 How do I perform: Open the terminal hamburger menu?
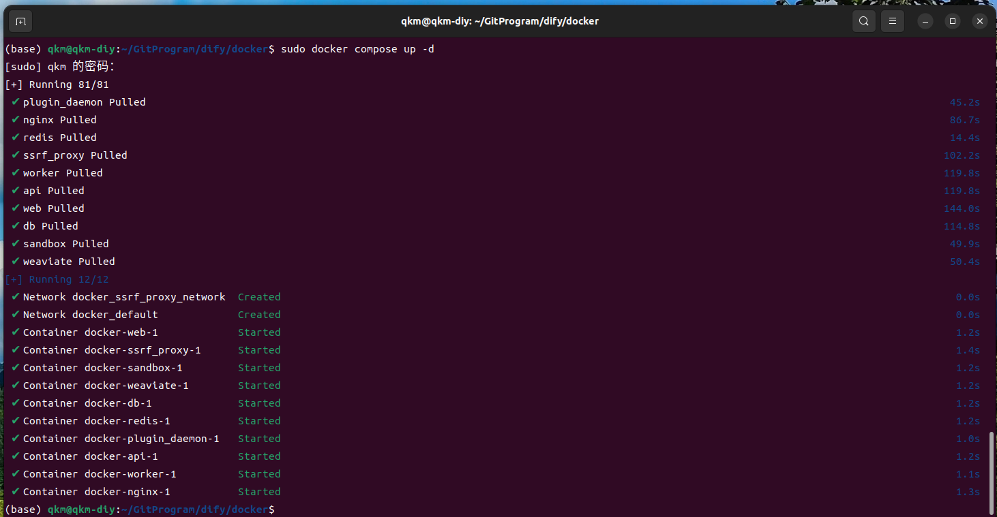(892, 21)
